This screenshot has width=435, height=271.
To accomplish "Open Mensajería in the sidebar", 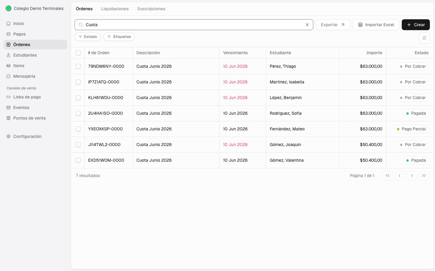I will (35, 76).
